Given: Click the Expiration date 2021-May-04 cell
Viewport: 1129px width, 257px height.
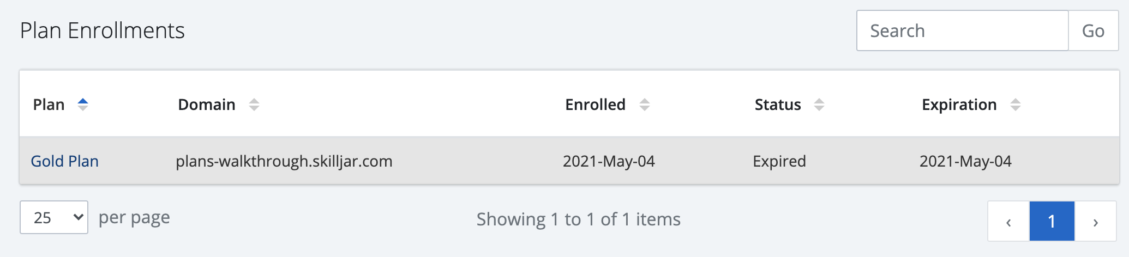Looking at the screenshot, I should click(x=965, y=161).
